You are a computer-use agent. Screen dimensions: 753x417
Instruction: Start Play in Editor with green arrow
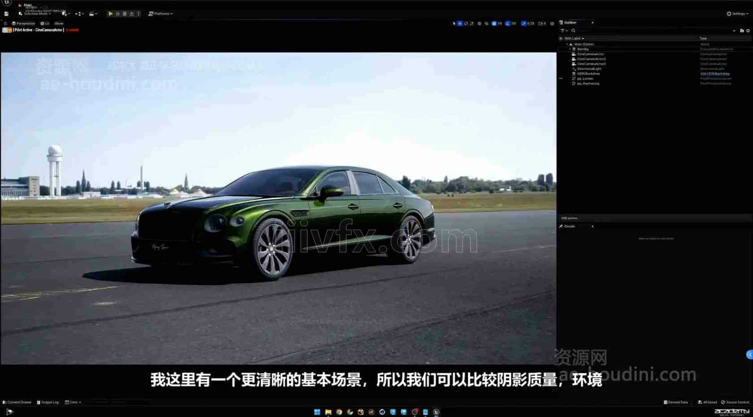pyautogui.click(x=110, y=14)
